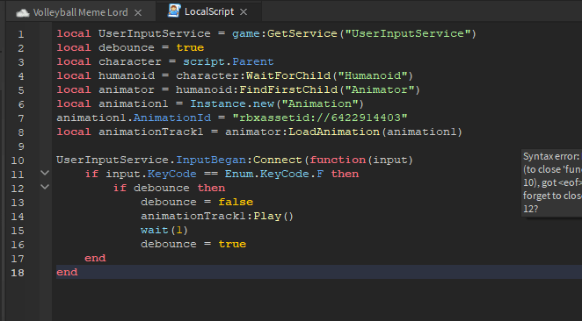Click 'script.Parent' on line 3
This screenshot has height=321, width=582.
tap(229, 61)
